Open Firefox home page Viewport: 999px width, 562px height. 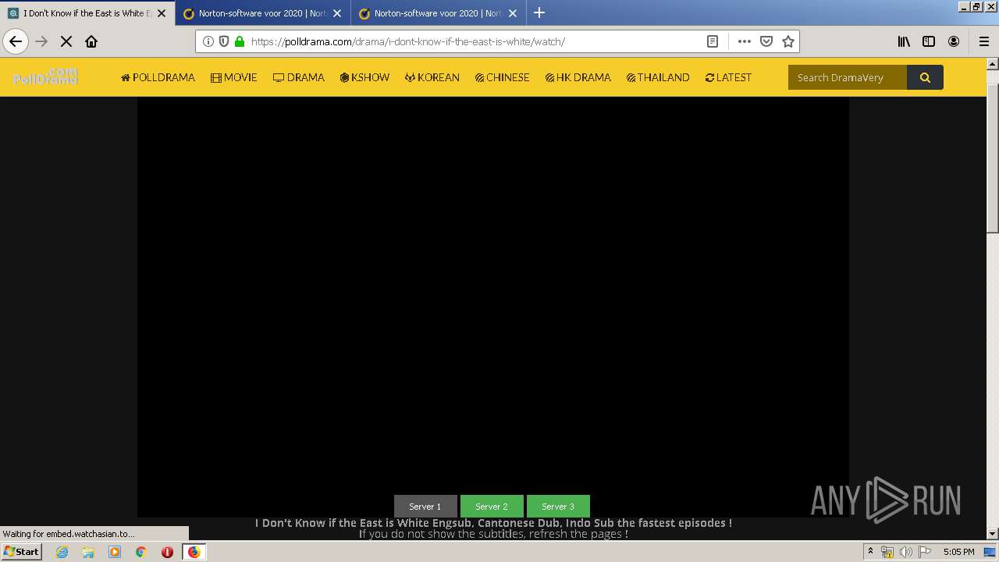91,41
